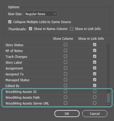Uncheck Show in Link Info for Story Status
Image resolution: width=114 pixels, height=121 pixels.
(95, 45)
